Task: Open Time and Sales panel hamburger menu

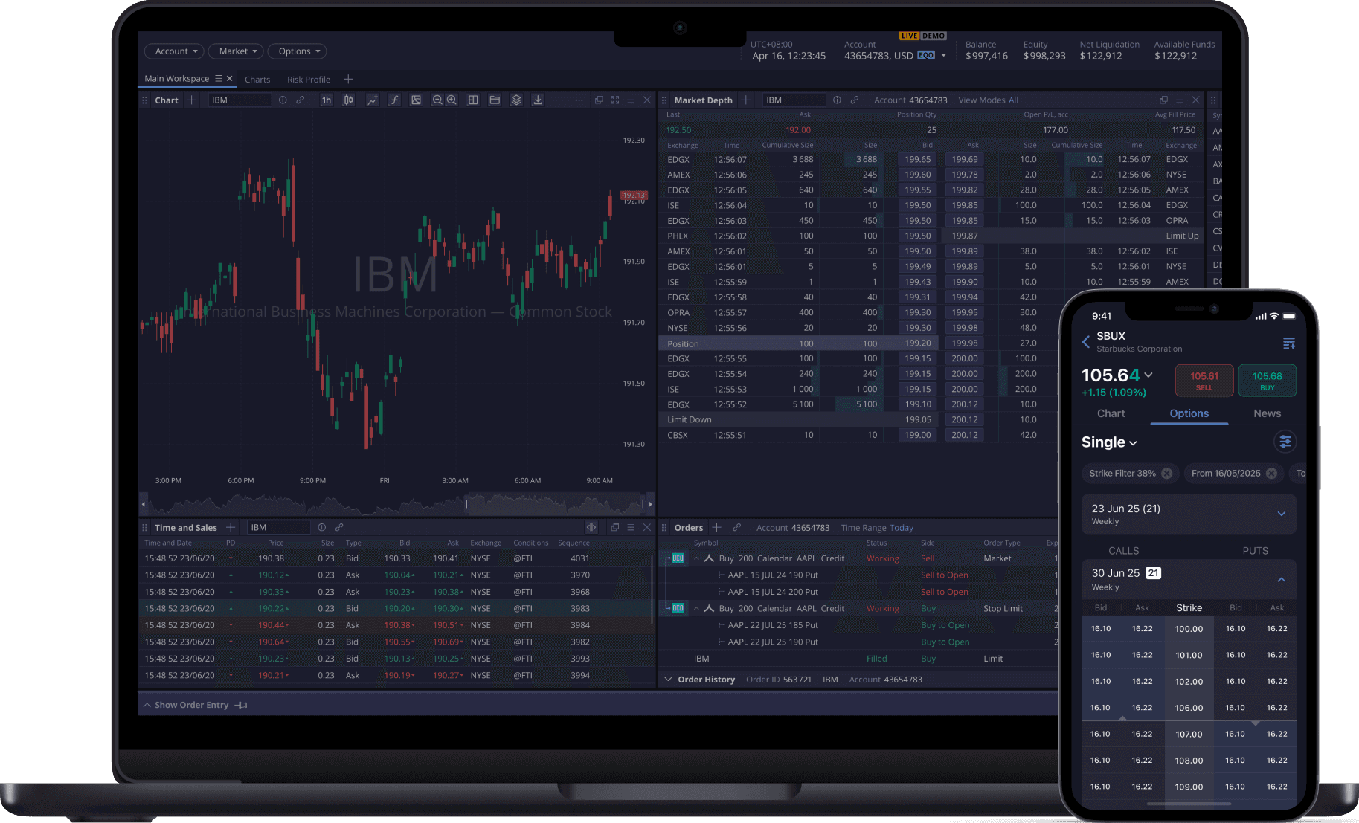Action: pyautogui.click(x=631, y=527)
